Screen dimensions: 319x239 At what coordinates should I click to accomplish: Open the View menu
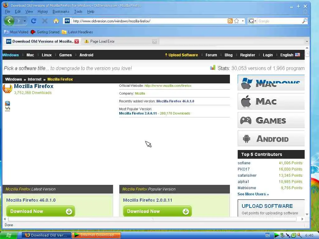pyautogui.click(x=29, y=12)
